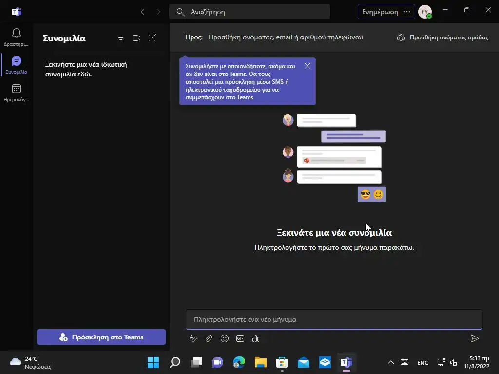Open the chat filter icon

(121, 38)
